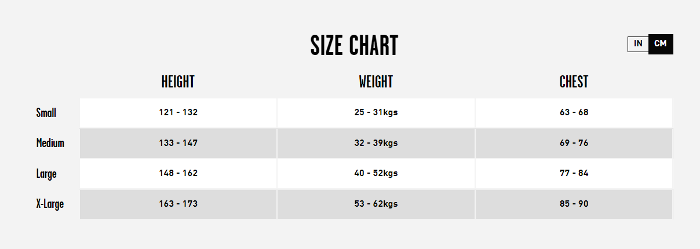Select the Large size row label

point(46,174)
